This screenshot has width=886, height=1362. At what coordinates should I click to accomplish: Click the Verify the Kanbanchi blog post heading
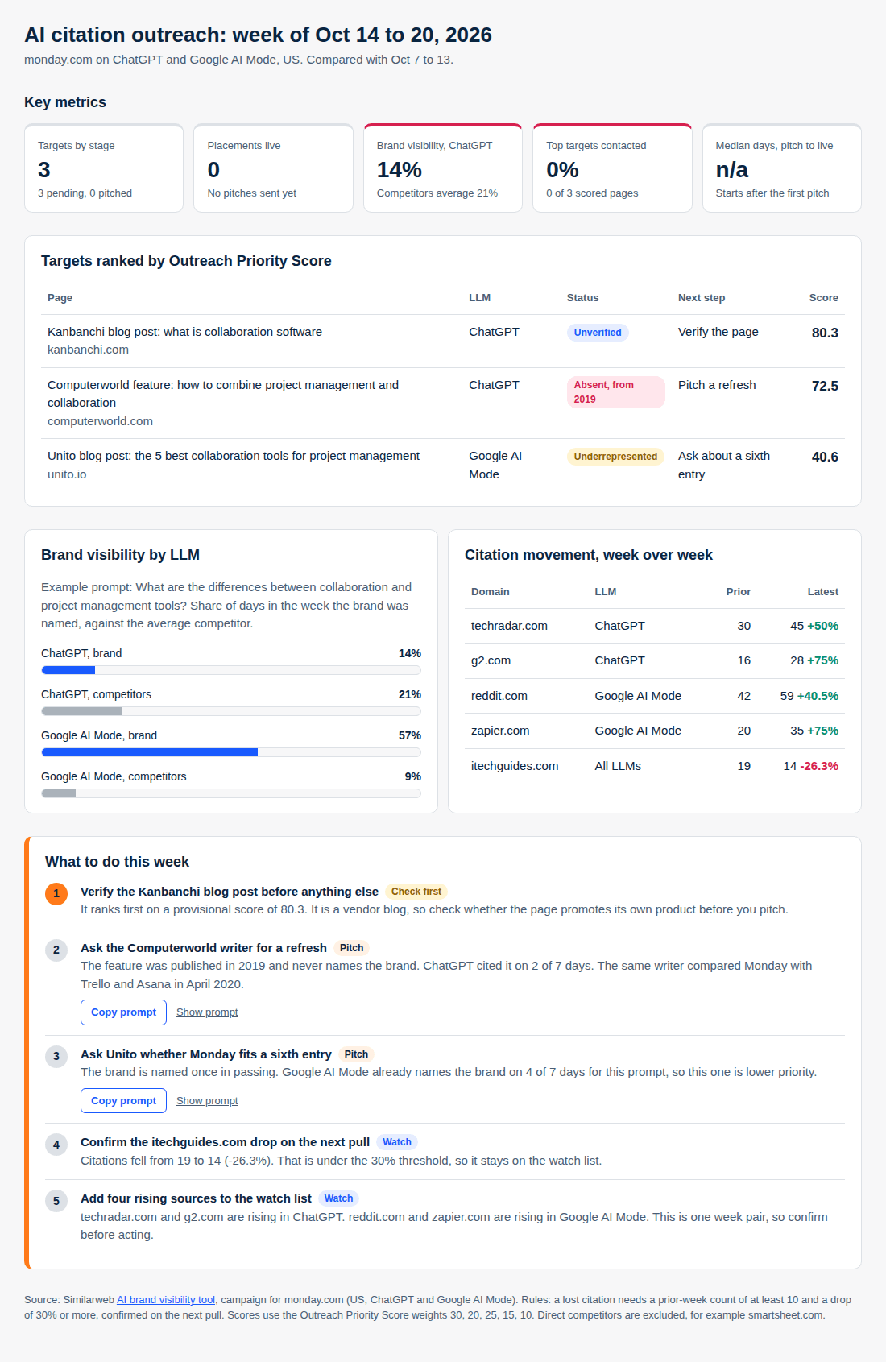coord(230,892)
